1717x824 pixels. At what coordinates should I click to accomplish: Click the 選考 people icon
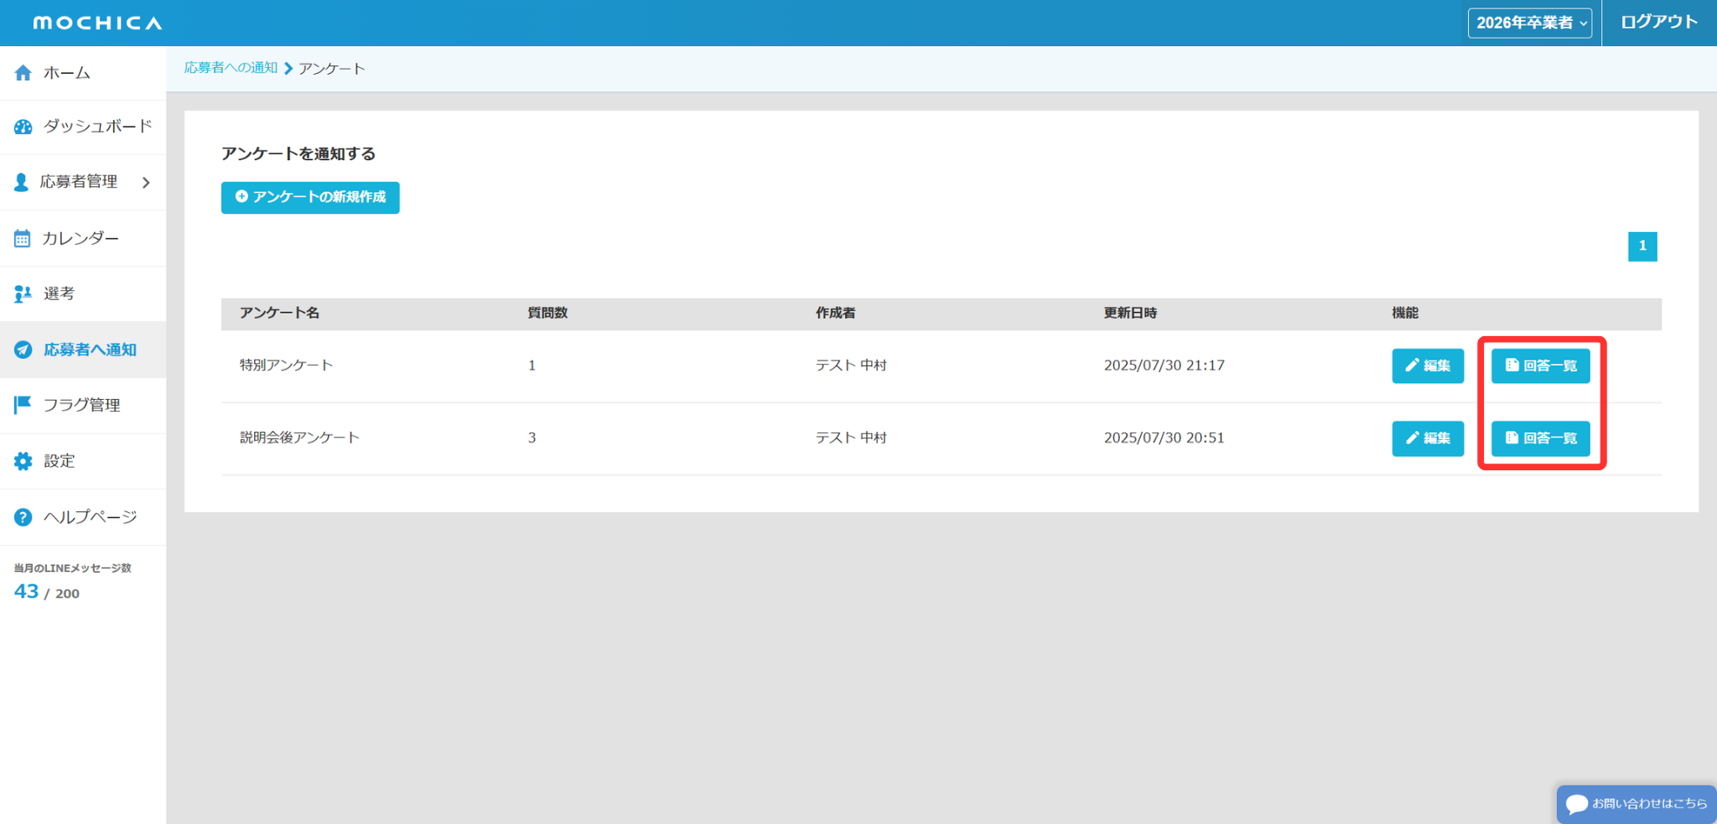23,294
